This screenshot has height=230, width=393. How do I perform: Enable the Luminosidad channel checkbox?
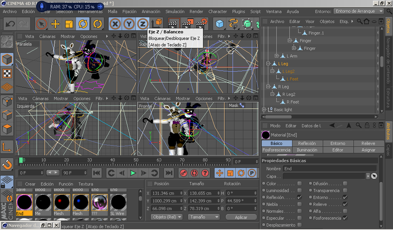point(299,190)
